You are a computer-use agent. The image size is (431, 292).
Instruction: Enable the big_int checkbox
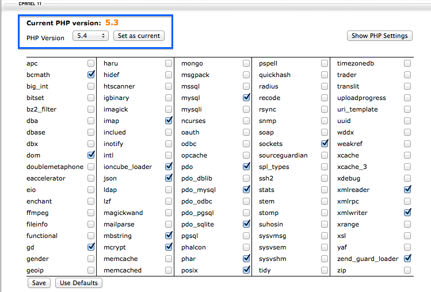pyautogui.click(x=91, y=86)
